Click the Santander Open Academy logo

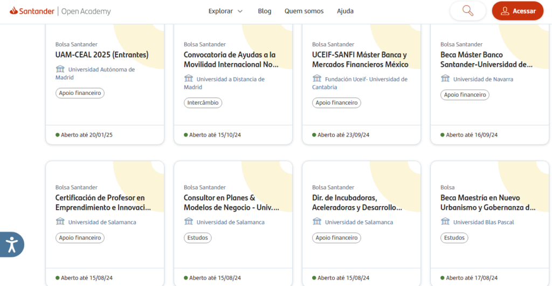(60, 11)
